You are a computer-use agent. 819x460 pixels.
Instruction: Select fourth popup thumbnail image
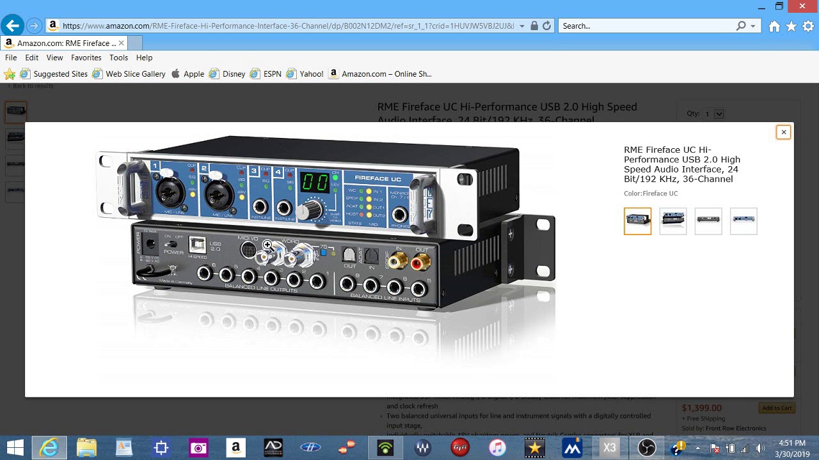(x=743, y=221)
